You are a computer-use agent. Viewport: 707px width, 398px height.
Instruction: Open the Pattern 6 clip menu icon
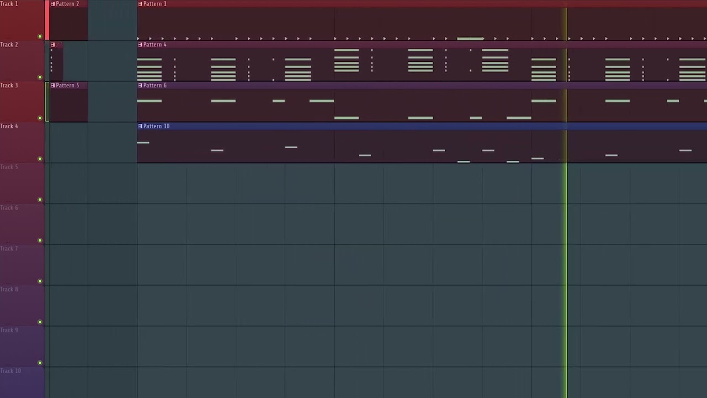point(140,86)
